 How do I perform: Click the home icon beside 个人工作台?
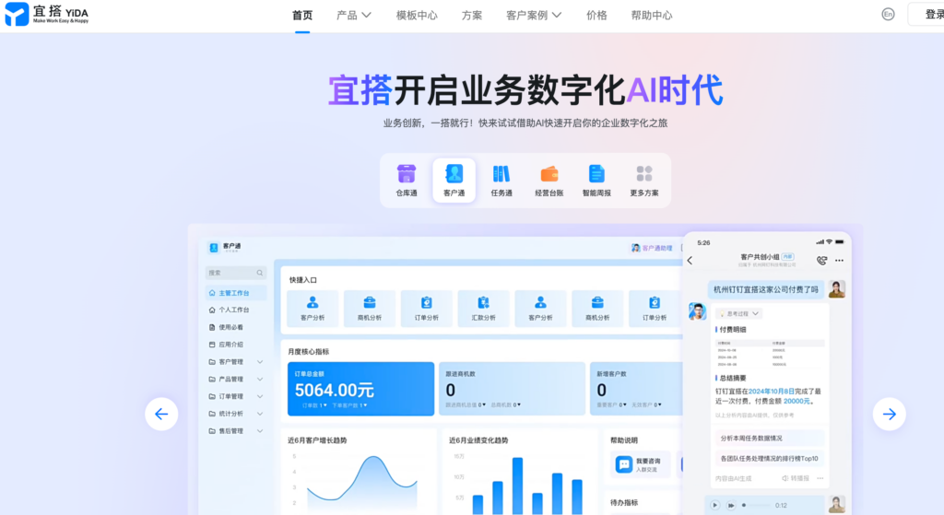[212, 310]
